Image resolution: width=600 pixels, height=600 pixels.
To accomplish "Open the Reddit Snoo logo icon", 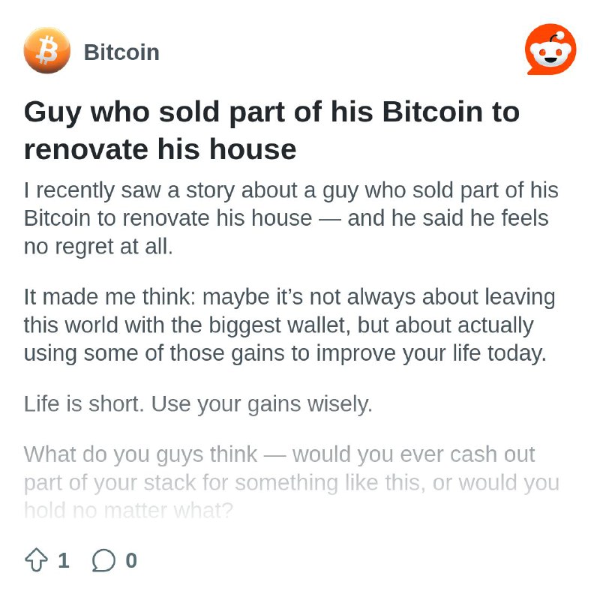I will tap(550, 49).
